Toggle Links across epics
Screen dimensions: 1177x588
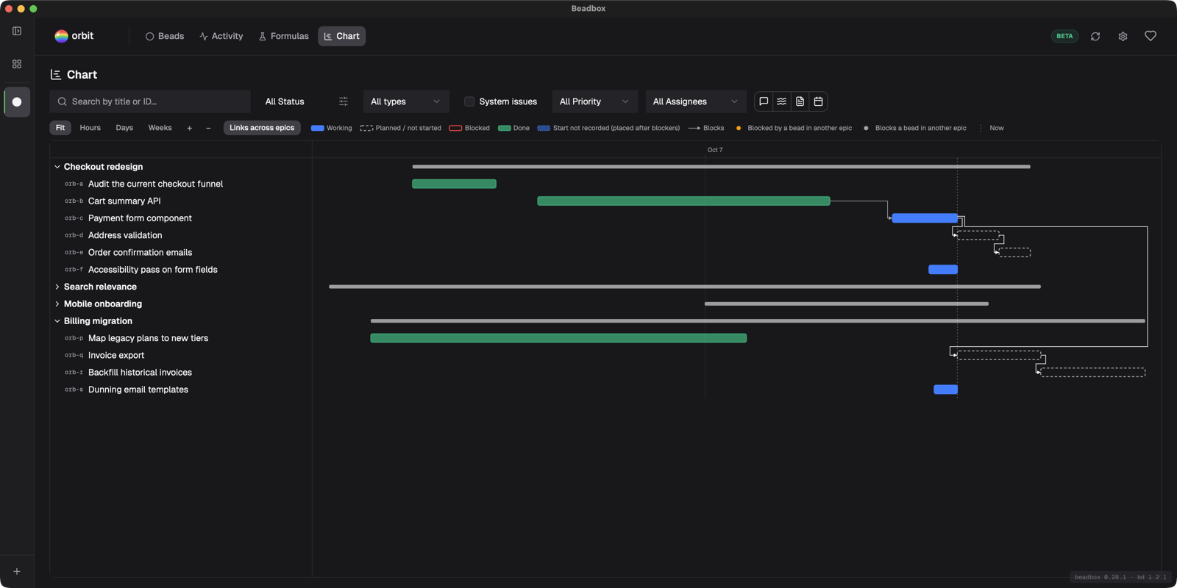click(262, 128)
